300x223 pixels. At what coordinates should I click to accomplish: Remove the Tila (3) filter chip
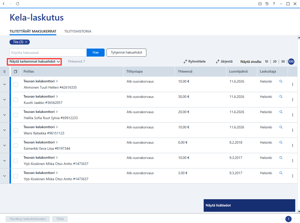[x=26, y=42]
